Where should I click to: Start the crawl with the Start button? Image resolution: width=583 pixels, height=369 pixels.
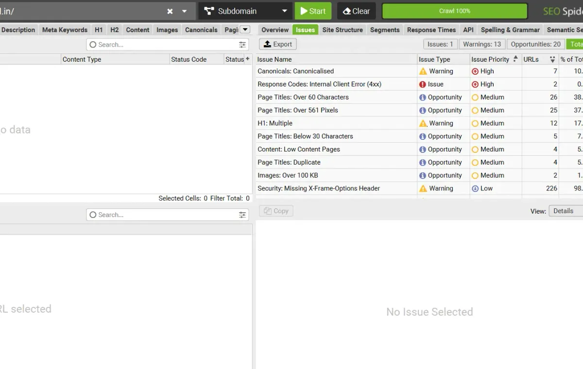[313, 11]
